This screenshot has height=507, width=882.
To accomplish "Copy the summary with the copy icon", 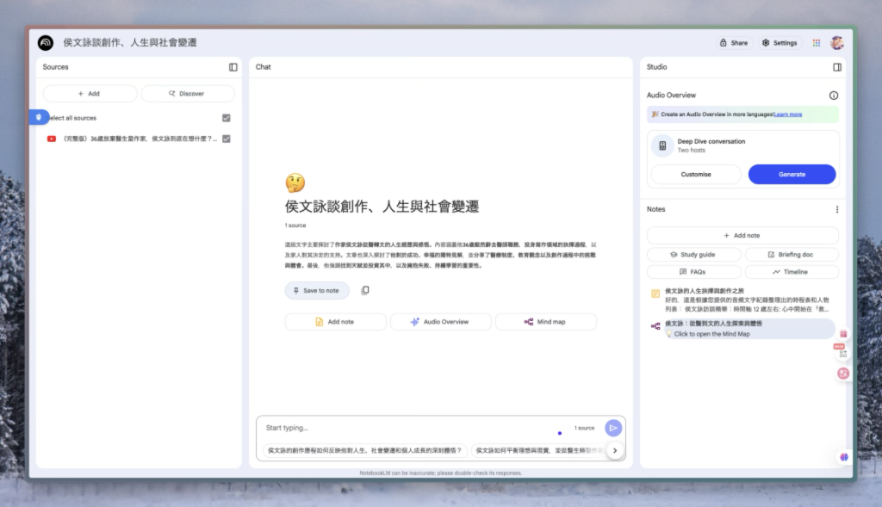I will click(x=365, y=290).
